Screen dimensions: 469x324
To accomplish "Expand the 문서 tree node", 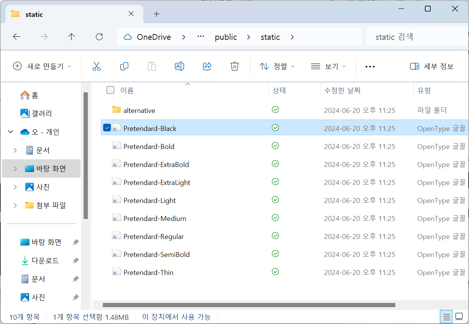I will 15,150.
